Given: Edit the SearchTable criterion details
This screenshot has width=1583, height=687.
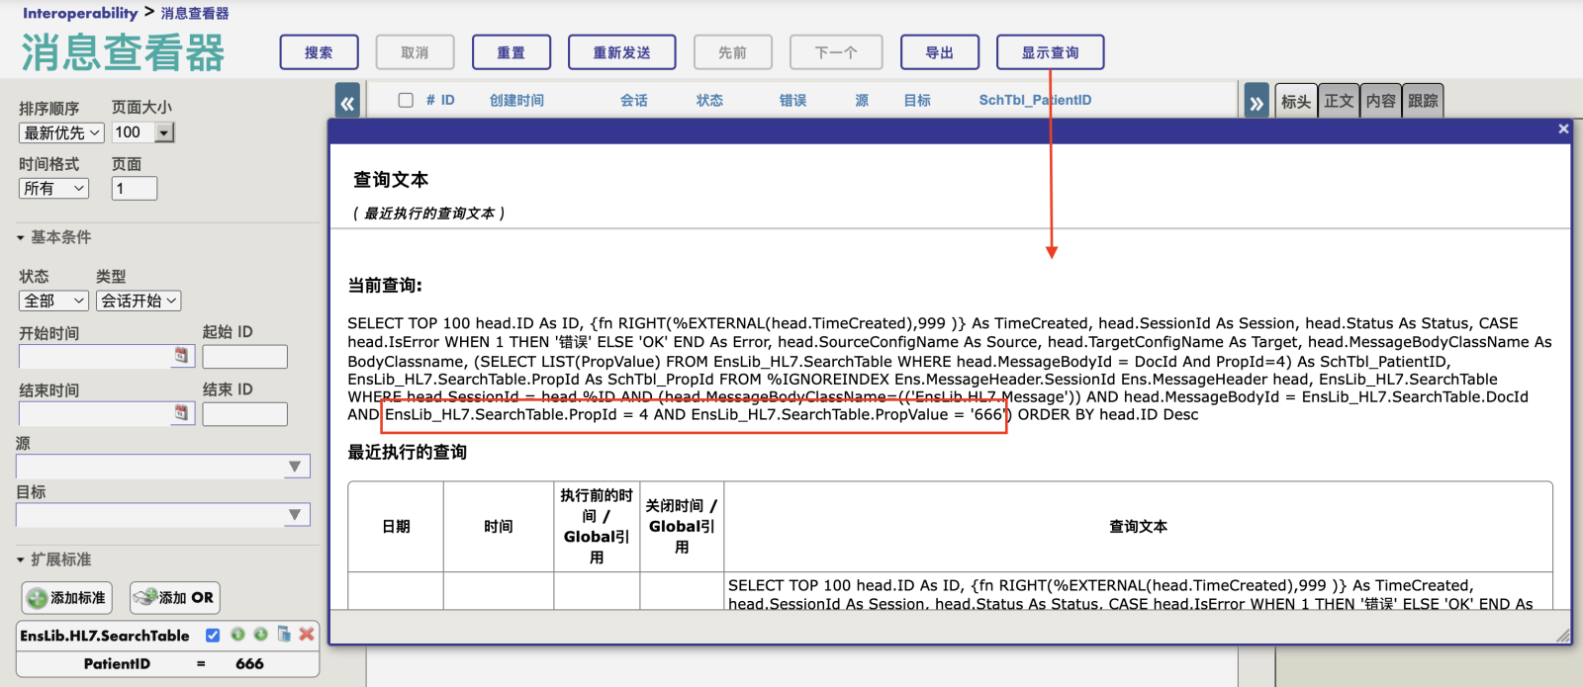Looking at the screenshot, I should pyautogui.click(x=284, y=635).
